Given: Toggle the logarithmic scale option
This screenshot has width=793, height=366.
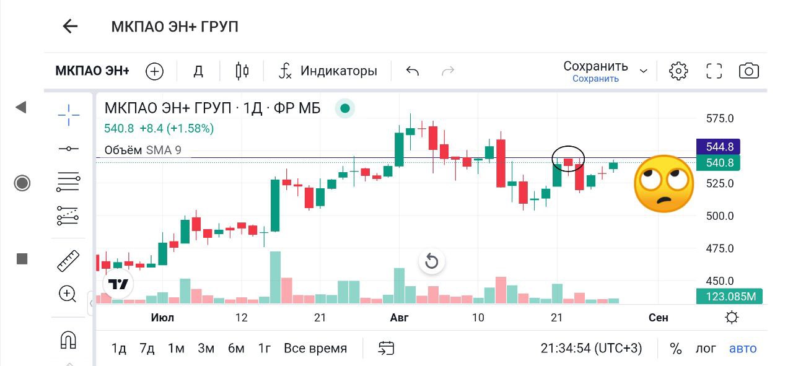Looking at the screenshot, I should pyautogui.click(x=706, y=349).
